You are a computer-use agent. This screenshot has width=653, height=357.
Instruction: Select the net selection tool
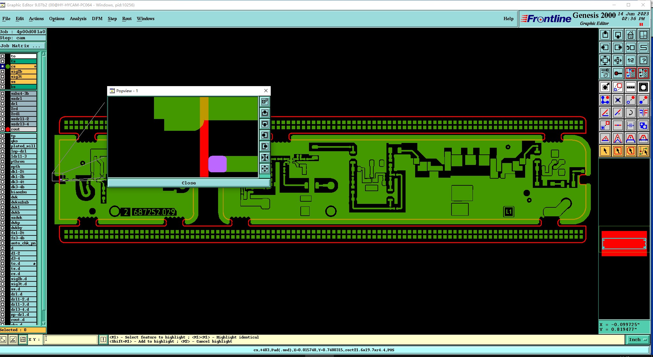pyautogui.click(x=643, y=151)
